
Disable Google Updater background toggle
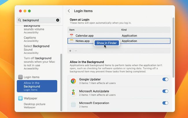click(x=165, y=79)
